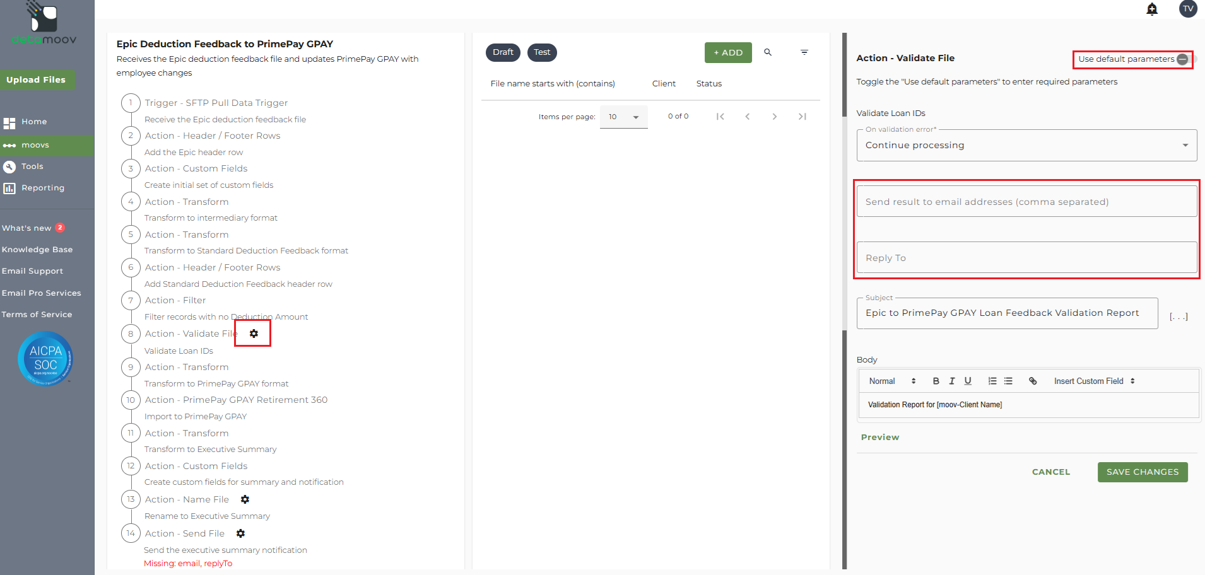Apply bold formatting in Body editor

[x=936, y=381]
